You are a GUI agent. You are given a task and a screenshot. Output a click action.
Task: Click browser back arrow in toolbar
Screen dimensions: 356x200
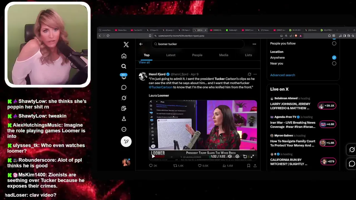pos(100,36)
